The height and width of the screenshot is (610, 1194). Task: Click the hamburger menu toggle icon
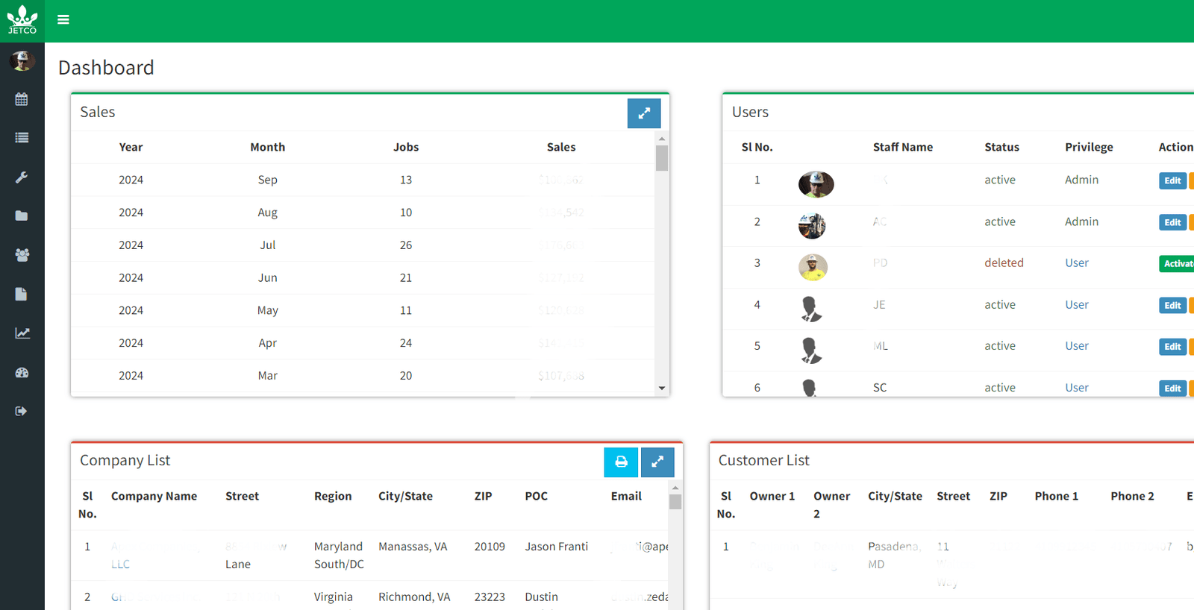63,19
